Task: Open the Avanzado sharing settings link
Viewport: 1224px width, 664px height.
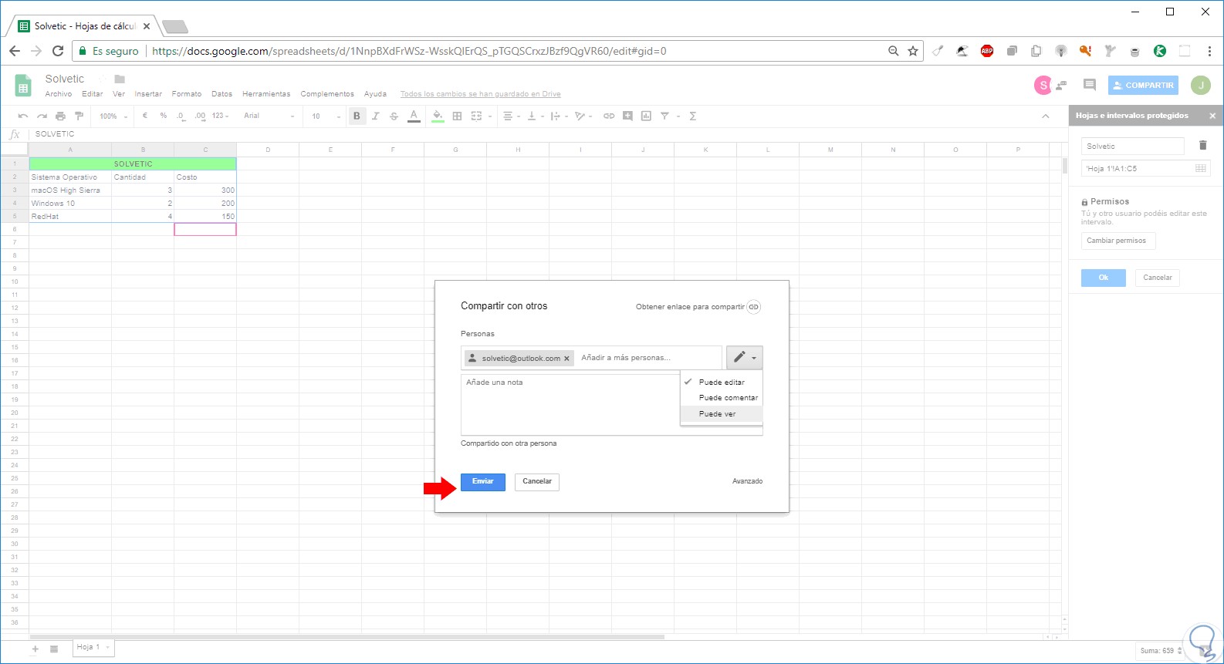Action: pyautogui.click(x=748, y=481)
